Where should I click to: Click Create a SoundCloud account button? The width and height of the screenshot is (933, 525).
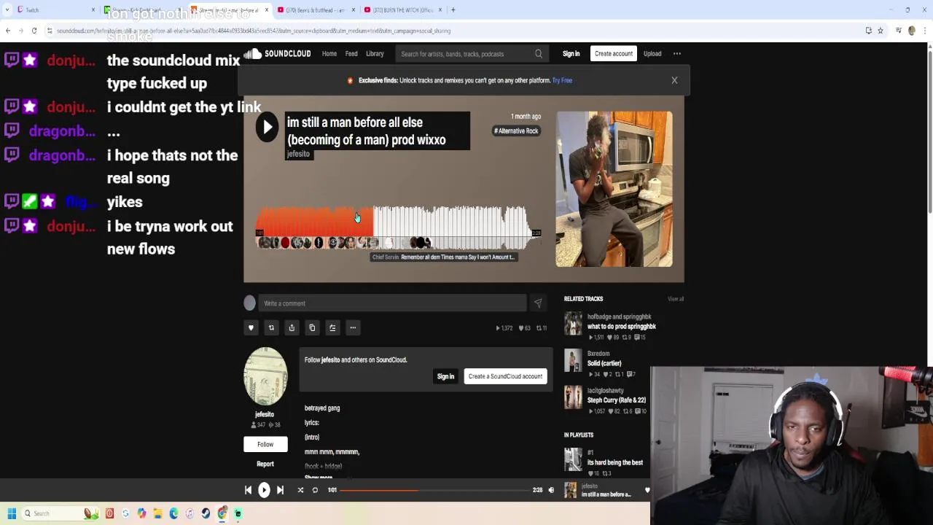click(x=505, y=376)
